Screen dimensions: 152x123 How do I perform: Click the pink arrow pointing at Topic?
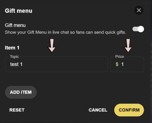52,45
